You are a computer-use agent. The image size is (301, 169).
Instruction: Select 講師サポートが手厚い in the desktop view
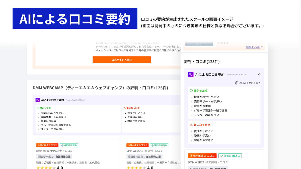click(53, 117)
